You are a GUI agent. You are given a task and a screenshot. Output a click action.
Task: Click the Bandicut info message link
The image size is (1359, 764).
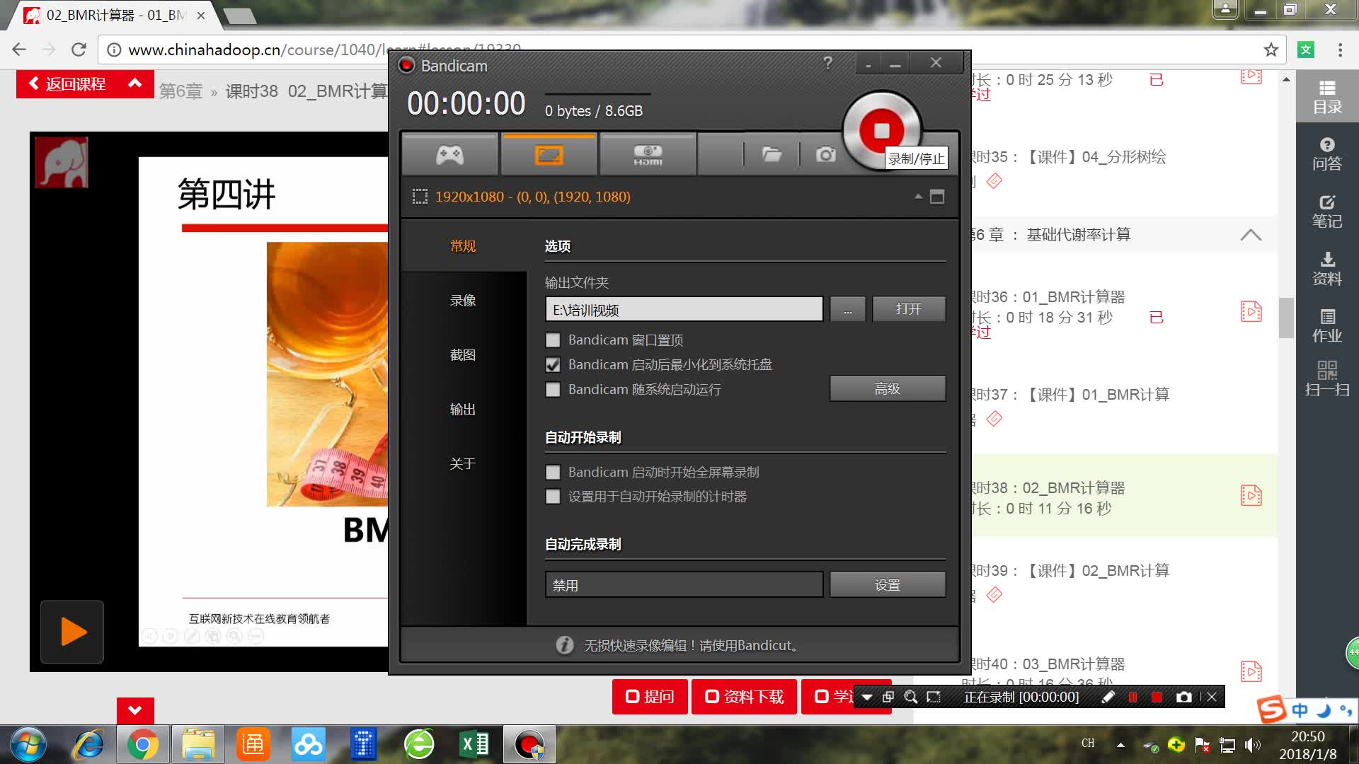[x=692, y=645]
